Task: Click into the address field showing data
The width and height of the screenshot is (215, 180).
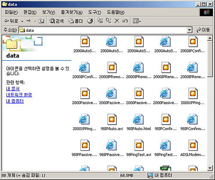Action: coord(103,30)
